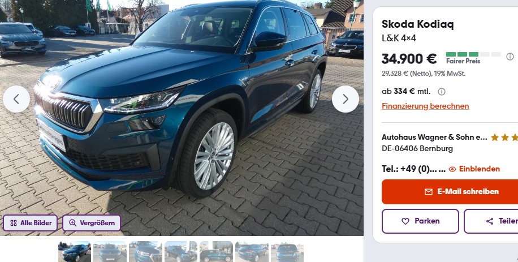
Task: Click the heart icon on Parken button
Action: (405, 221)
